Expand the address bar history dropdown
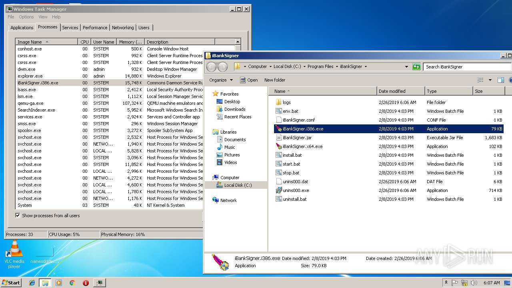Viewport: 512px width, 288px height. coord(406,67)
